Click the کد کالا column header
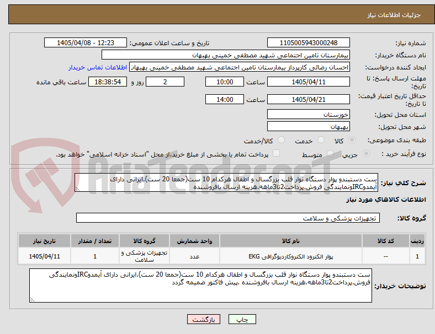Screen dimensions: 435x334 386,241
